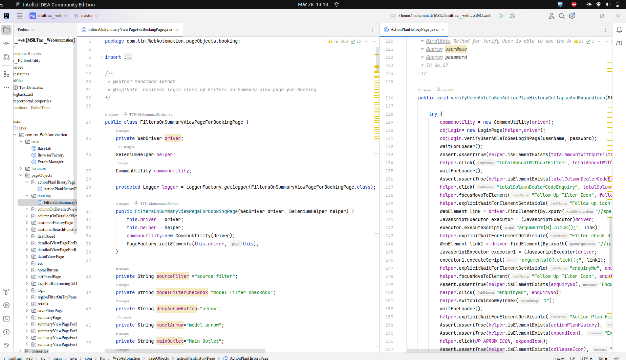Screen dimensions: 626x360
Task: Open the Run tool window
Action: [6, 305]
